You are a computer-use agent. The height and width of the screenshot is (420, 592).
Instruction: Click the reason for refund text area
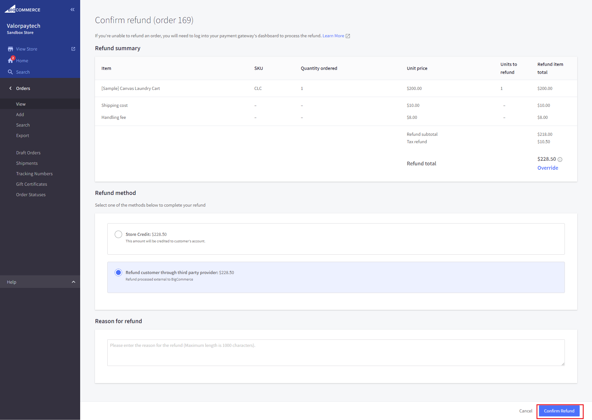tap(336, 353)
